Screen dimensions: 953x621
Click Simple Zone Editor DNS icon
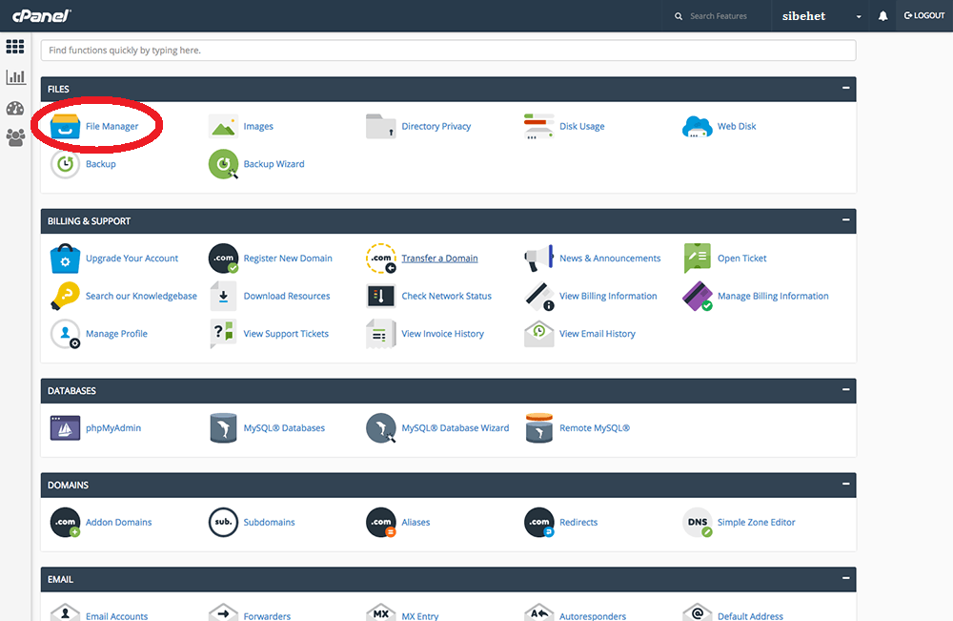[698, 523]
